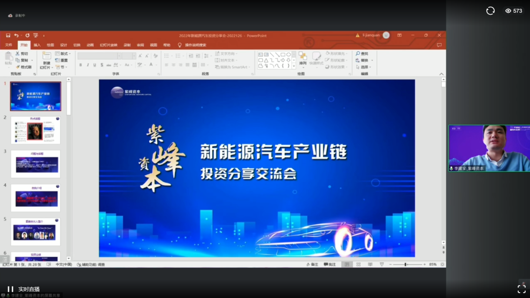Image resolution: width=530 pixels, height=298 pixels.
Task: Click the zoom in plus button
Action: (x=424, y=265)
